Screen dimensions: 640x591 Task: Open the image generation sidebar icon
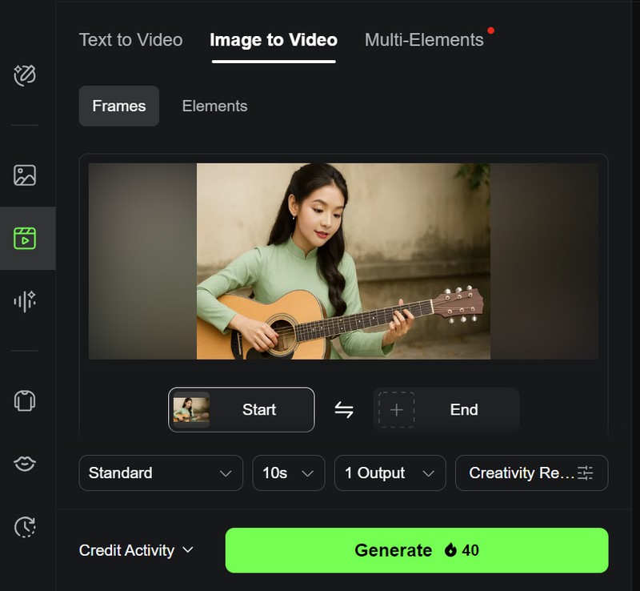click(x=25, y=175)
